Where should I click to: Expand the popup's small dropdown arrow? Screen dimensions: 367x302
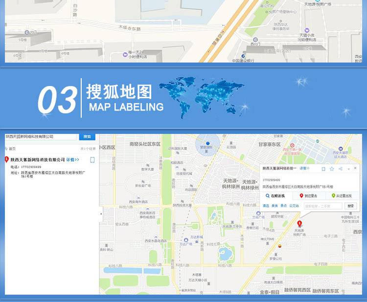coord(348,169)
